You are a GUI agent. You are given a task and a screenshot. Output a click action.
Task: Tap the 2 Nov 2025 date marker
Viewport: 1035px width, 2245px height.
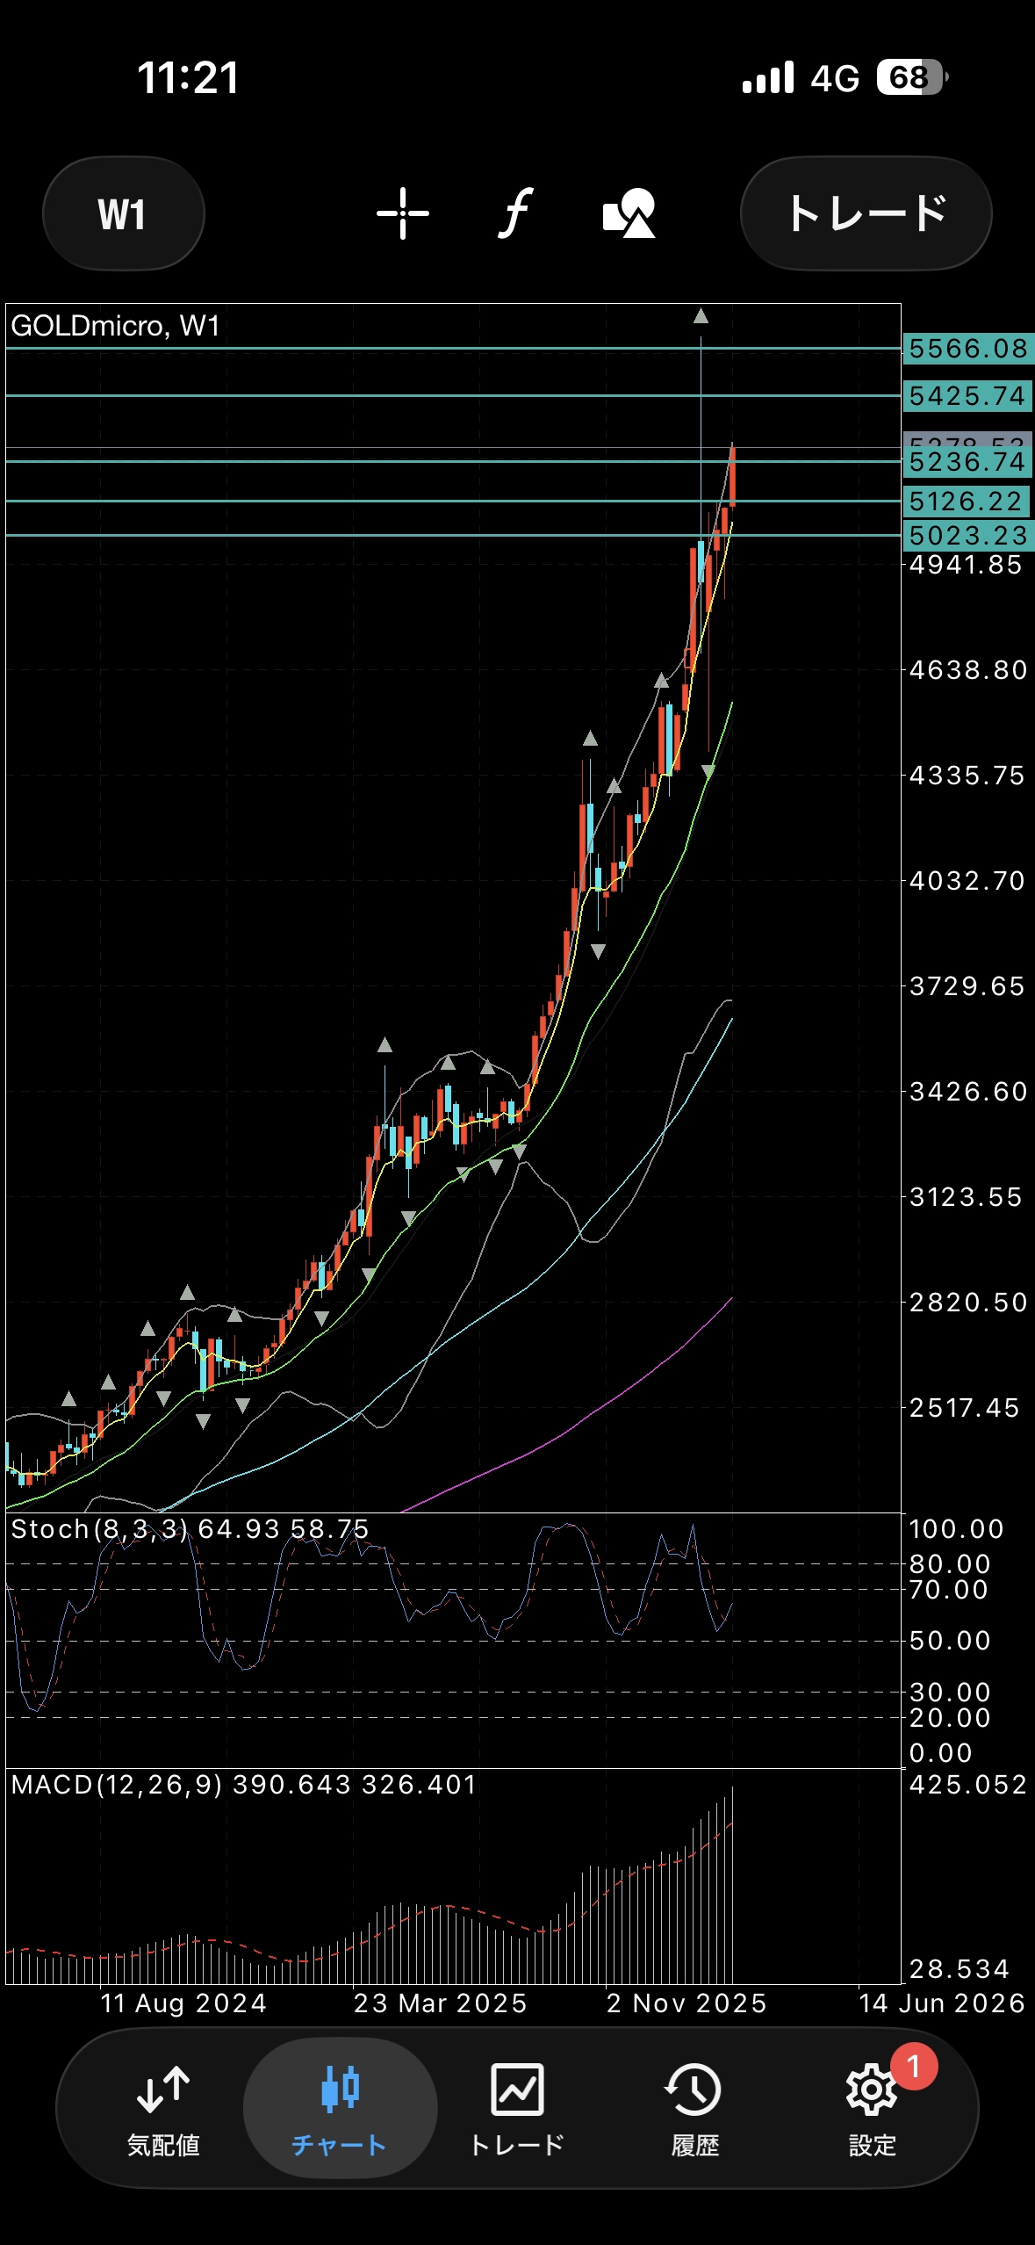[x=686, y=2003]
